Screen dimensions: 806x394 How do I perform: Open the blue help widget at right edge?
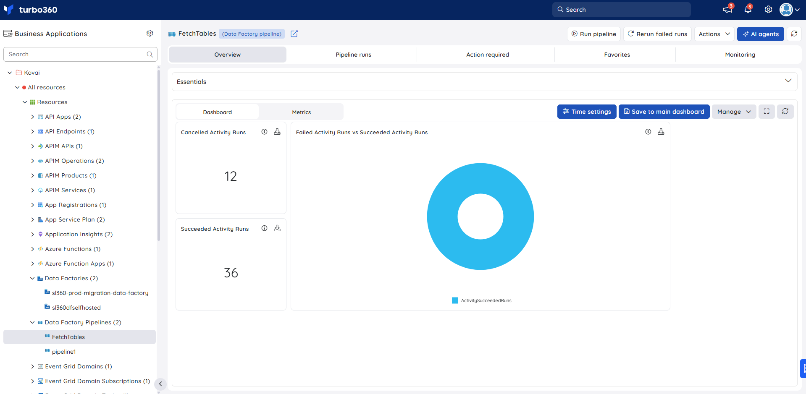803,368
